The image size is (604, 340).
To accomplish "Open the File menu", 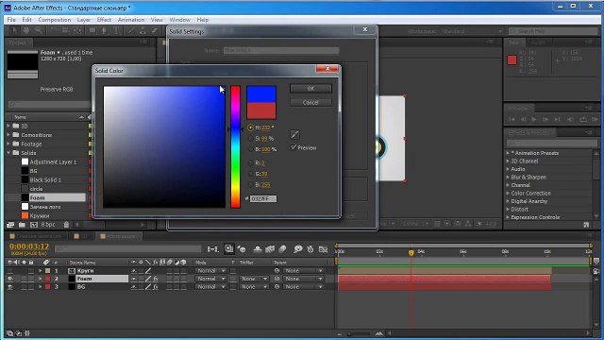I will click(11, 20).
